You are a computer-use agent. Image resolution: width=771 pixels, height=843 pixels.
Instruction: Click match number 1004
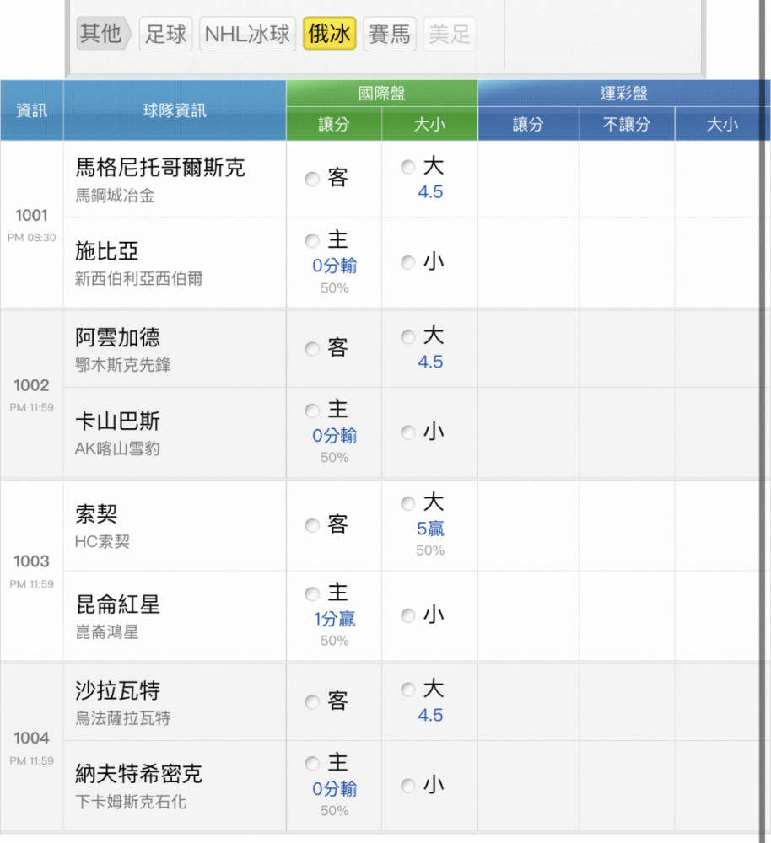[x=32, y=738]
